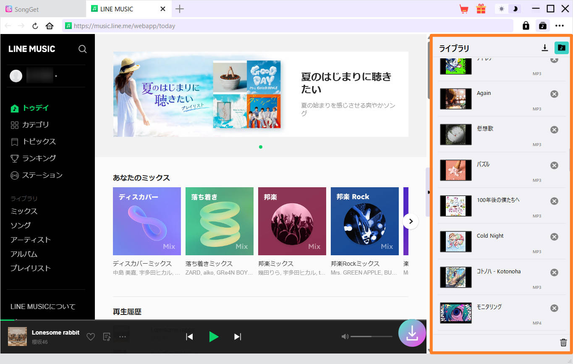The height and width of the screenshot is (364, 573).
Task: Remove 100年後の僕たちへ from the list
Action: (x=554, y=201)
